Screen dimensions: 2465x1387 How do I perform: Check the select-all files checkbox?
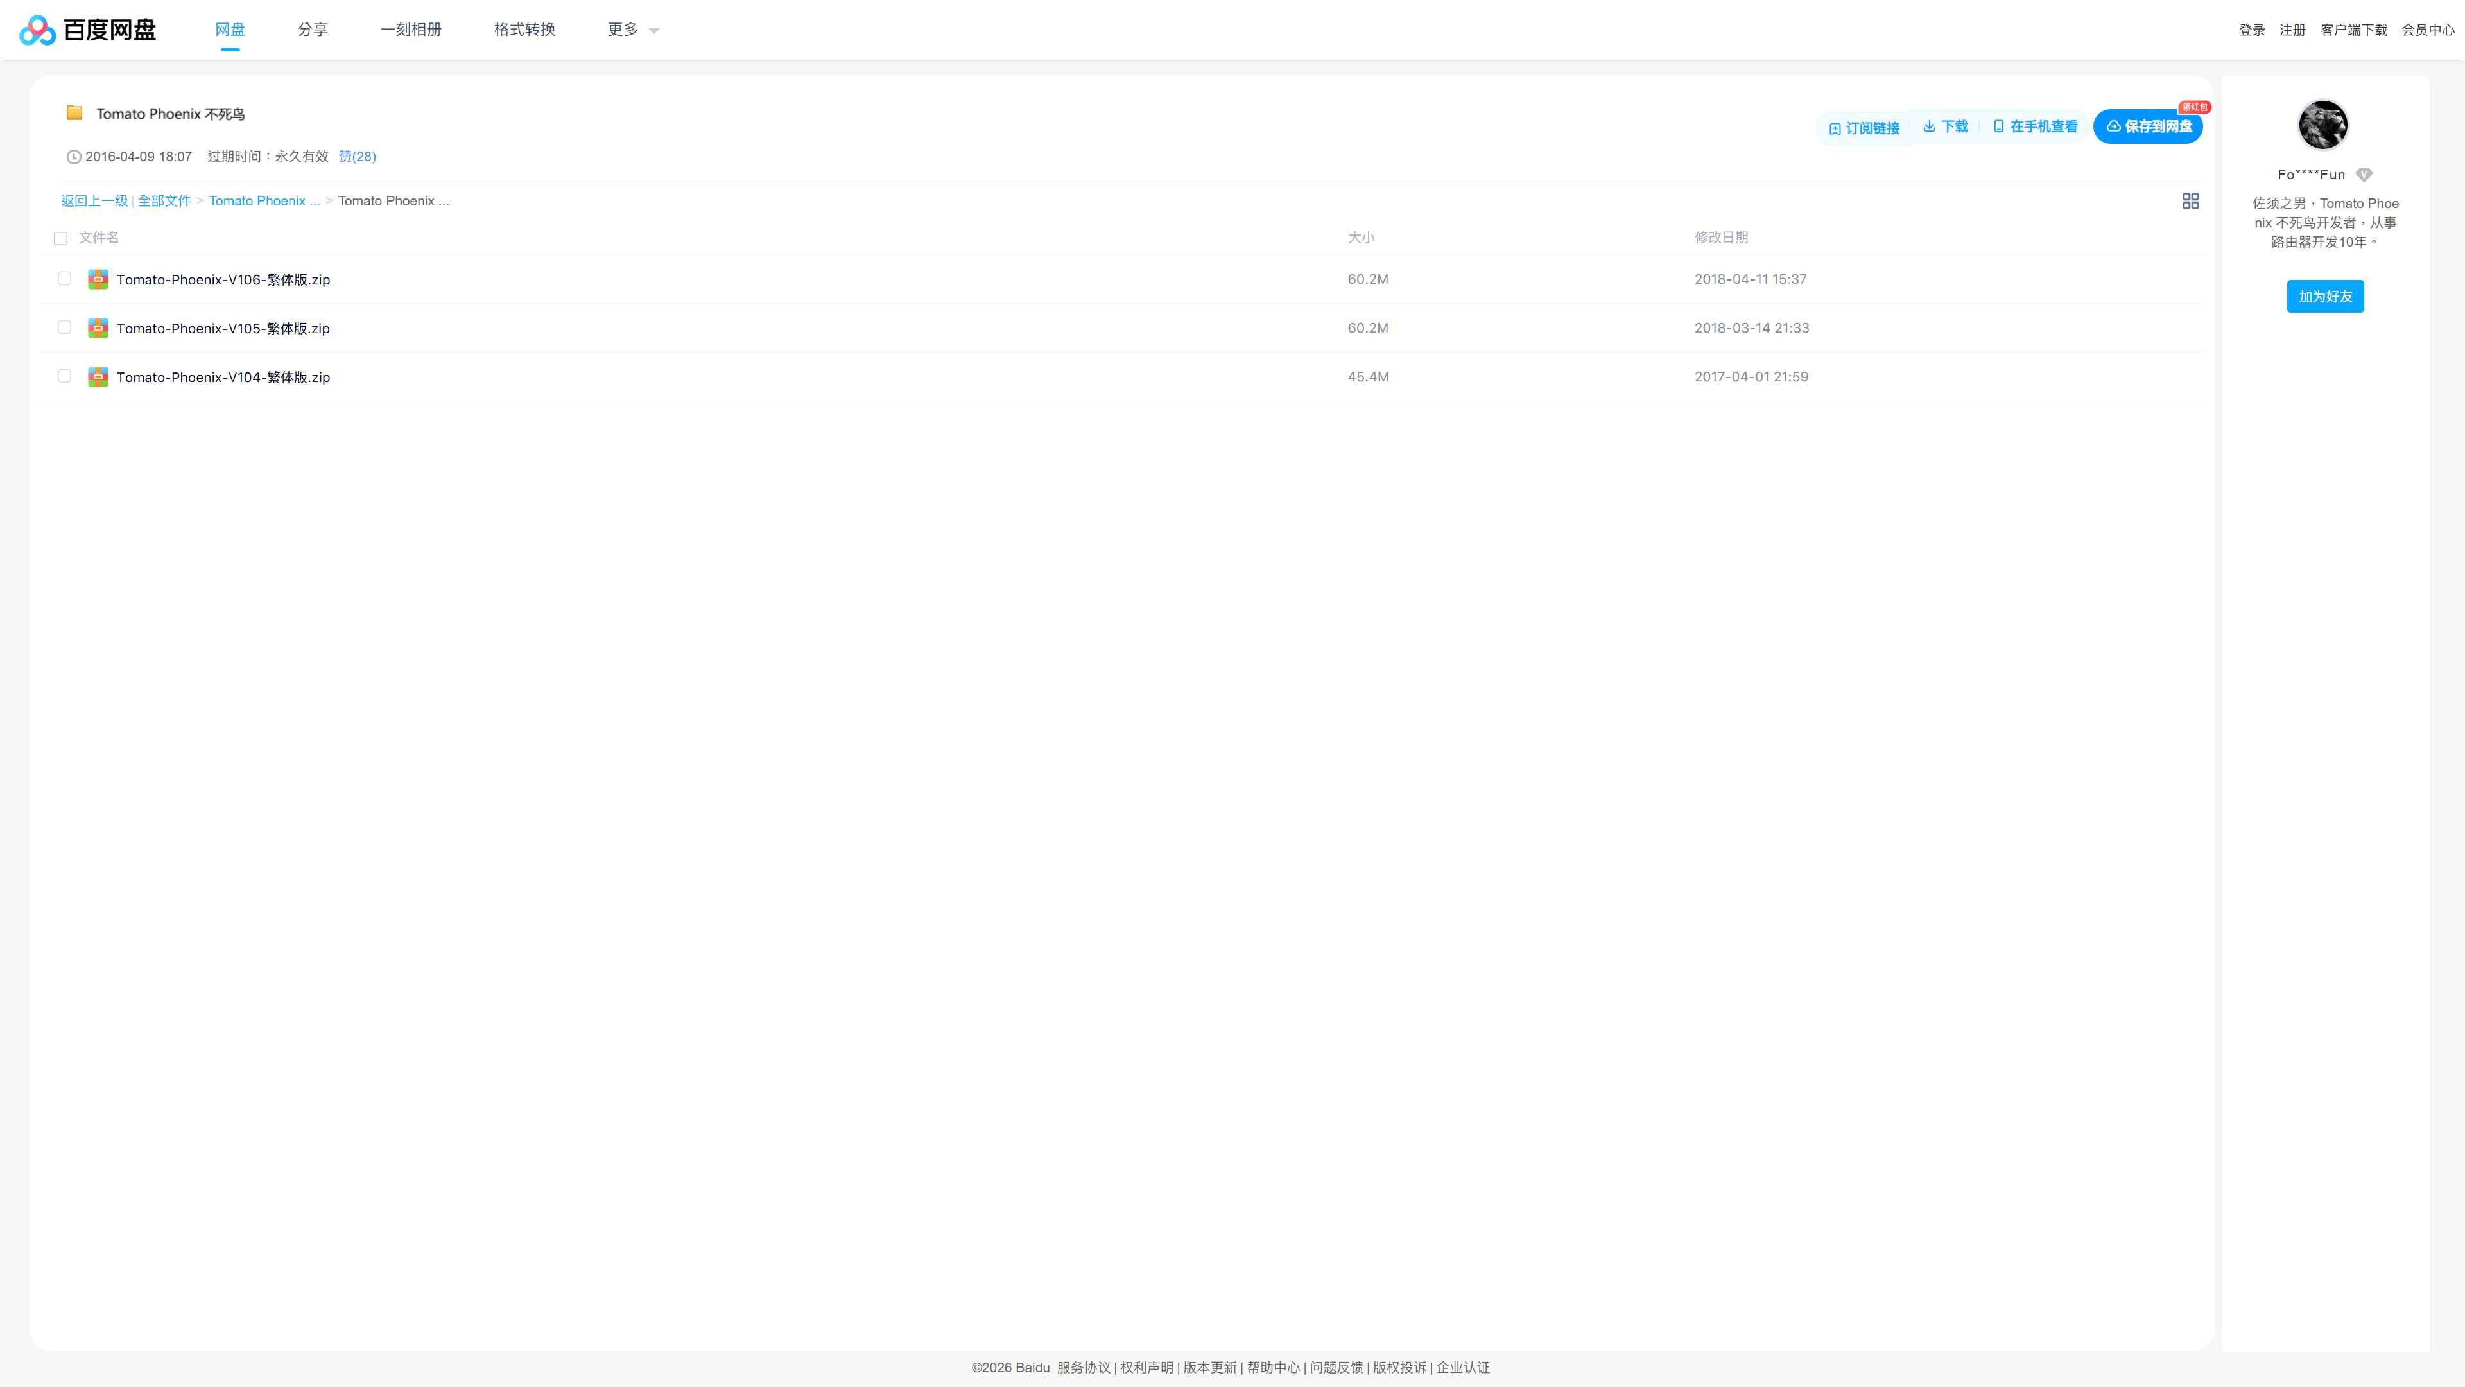(x=61, y=238)
